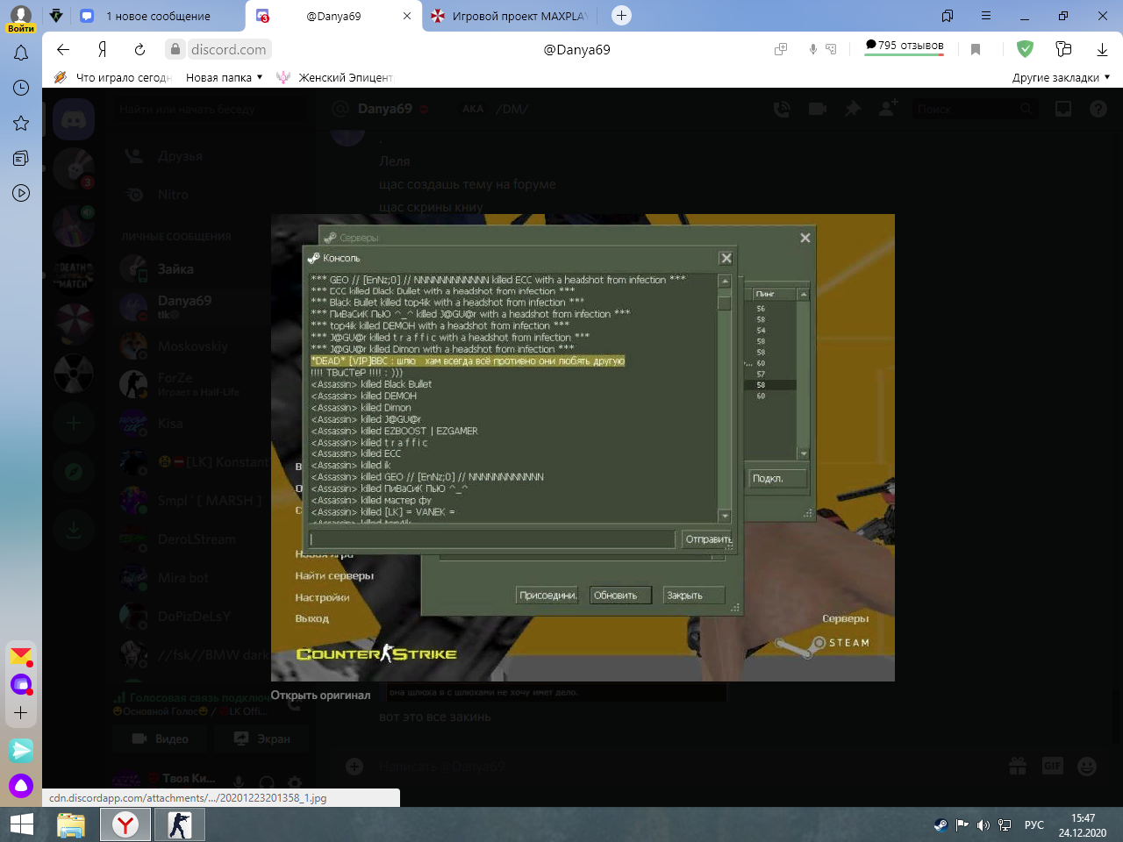This screenshot has height=842, width=1123.
Task: Open the copy-tab overlay icon in address bar
Action: pyautogui.click(x=781, y=49)
